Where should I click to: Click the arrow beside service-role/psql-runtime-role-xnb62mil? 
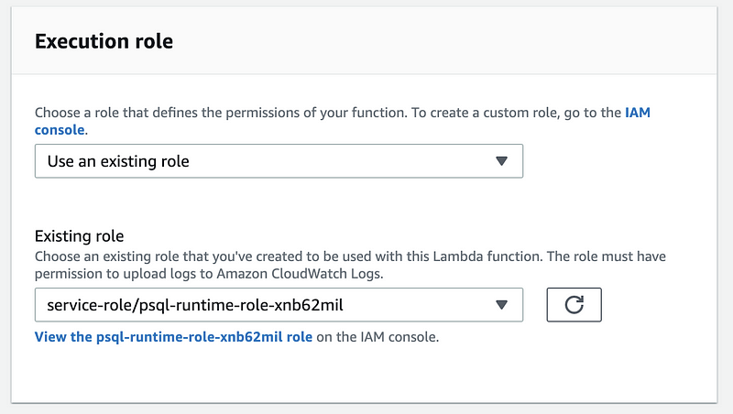[500, 305]
